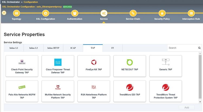Pick the NETSCOUT TAP service tile
The height and width of the screenshot is (112, 203).
pyautogui.click(x=130, y=66)
